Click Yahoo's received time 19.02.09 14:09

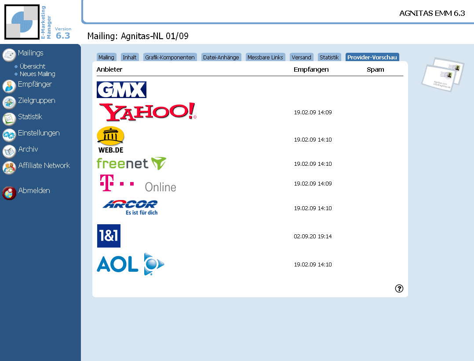click(x=313, y=113)
